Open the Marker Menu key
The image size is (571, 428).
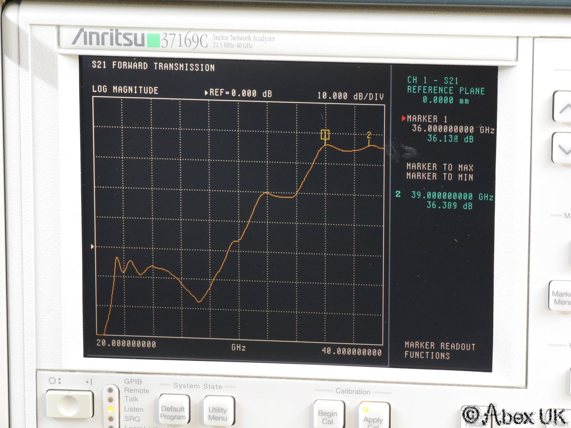tap(560, 297)
